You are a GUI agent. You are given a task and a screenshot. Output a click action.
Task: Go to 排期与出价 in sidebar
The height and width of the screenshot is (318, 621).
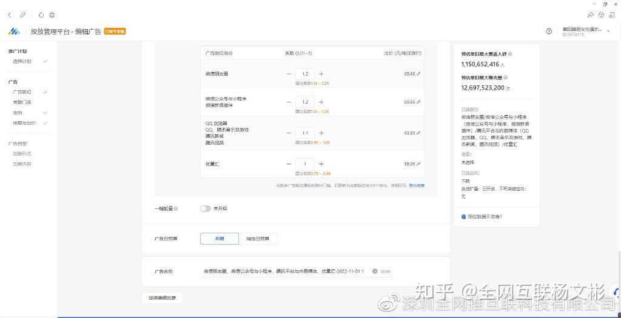tap(24, 123)
